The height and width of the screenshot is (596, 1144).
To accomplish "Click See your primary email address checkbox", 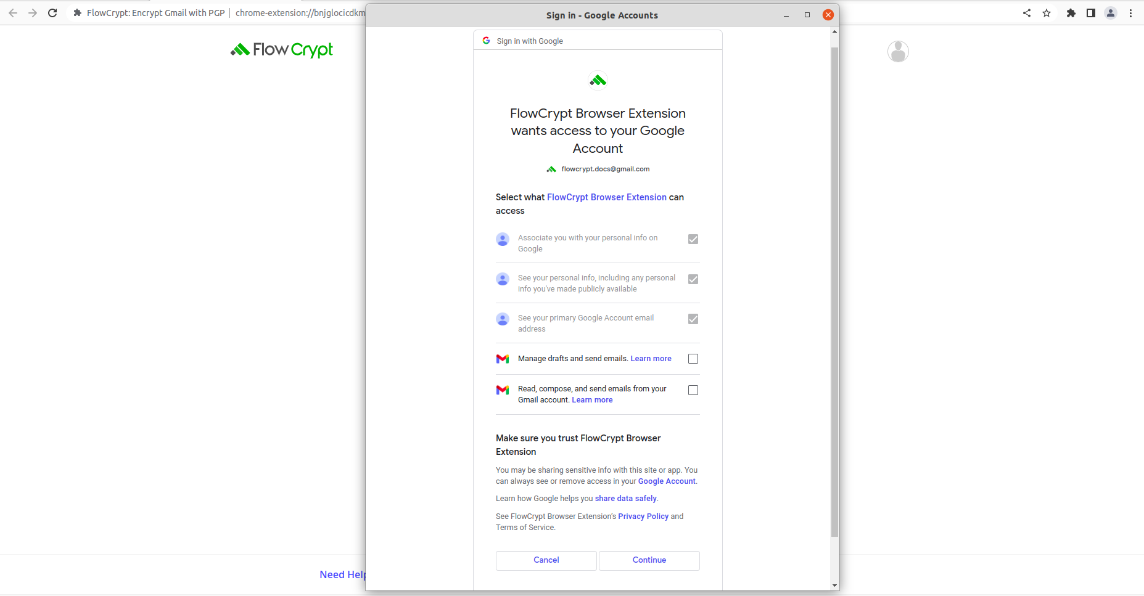I will coord(693,319).
